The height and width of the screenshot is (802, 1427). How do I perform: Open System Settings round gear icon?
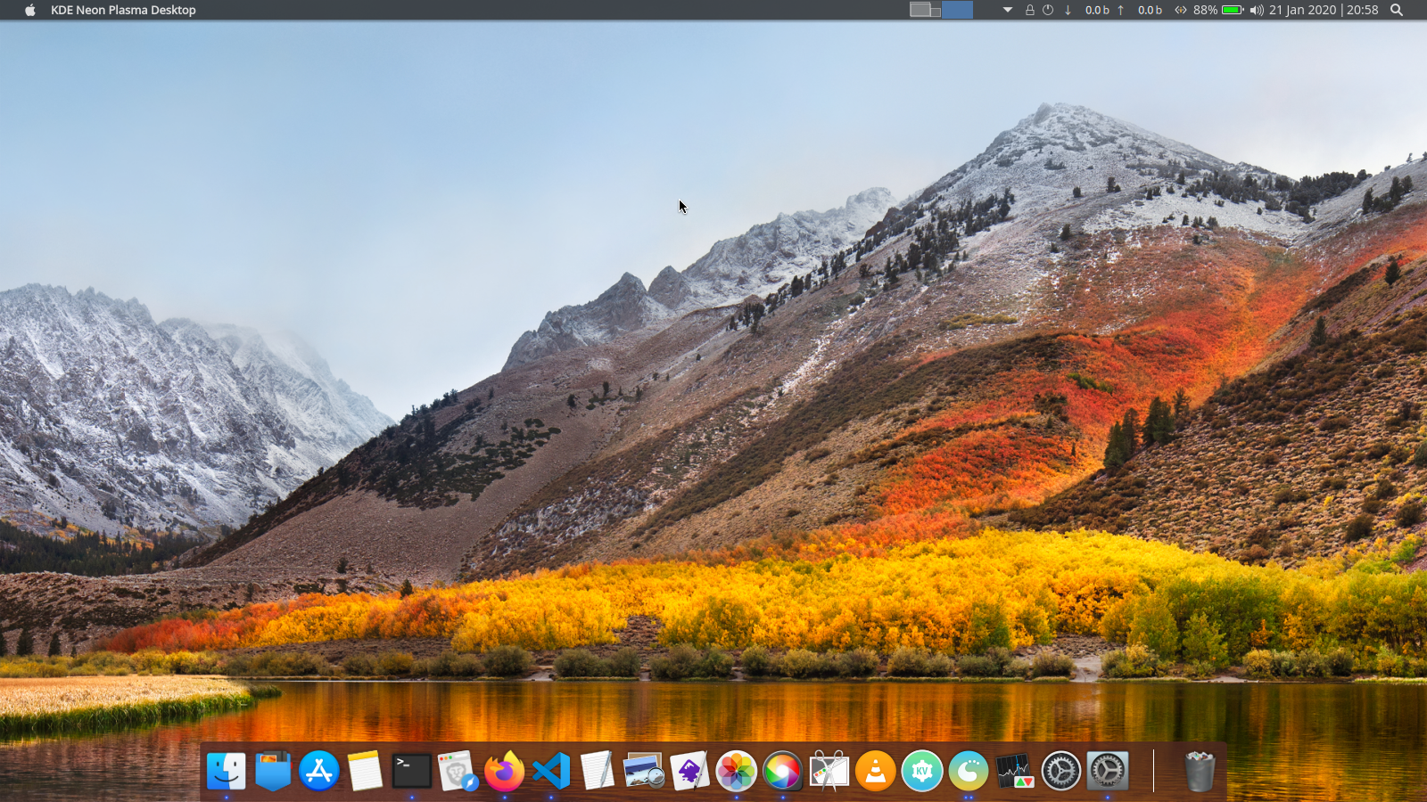1061,771
